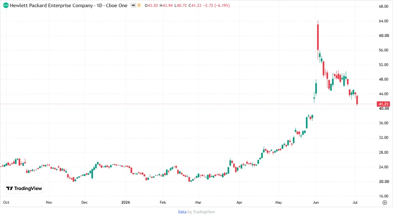The height and width of the screenshot is (217, 393).
Task: Click the Hewlett Packard Enterprise Company title
Action: (52, 5)
